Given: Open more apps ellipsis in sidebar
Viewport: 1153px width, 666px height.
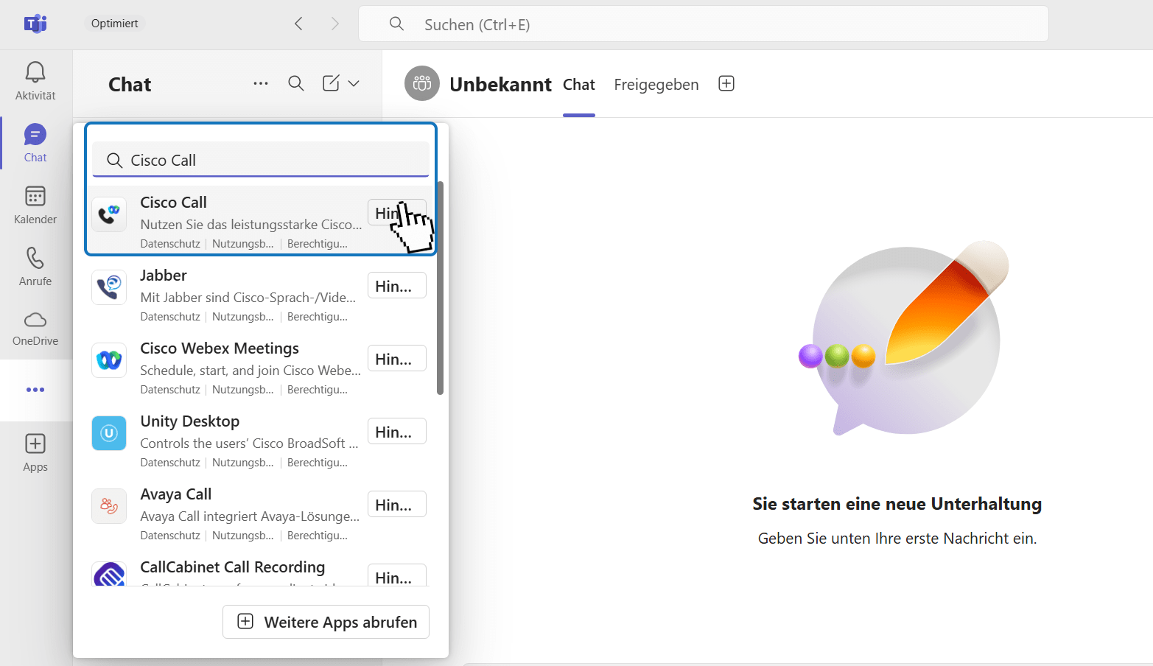Looking at the screenshot, I should (35, 390).
